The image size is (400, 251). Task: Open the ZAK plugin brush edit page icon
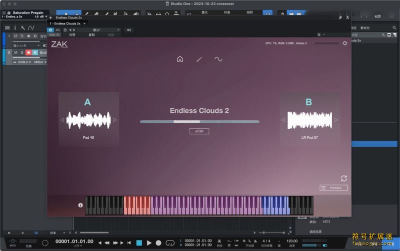[x=199, y=59]
